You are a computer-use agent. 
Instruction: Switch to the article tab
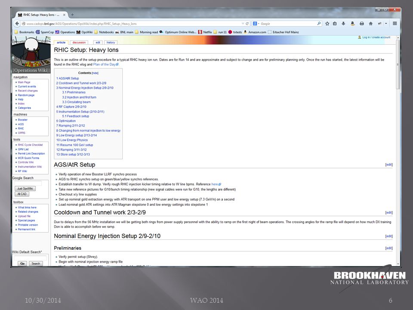click(61, 43)
